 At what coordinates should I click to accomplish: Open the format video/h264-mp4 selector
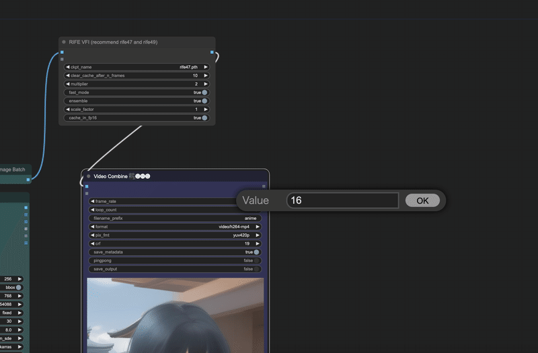[x=175, y=227]
